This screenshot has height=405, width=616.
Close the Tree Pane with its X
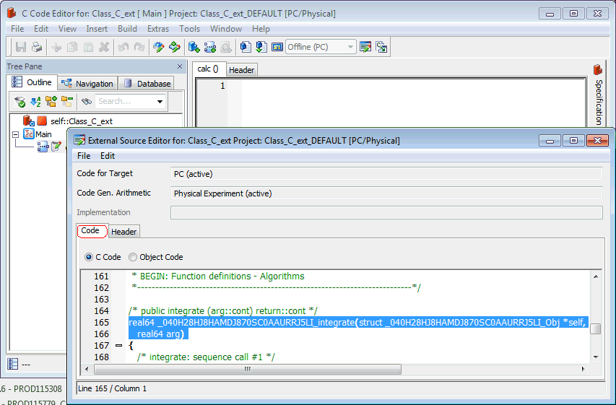[180, 66]
